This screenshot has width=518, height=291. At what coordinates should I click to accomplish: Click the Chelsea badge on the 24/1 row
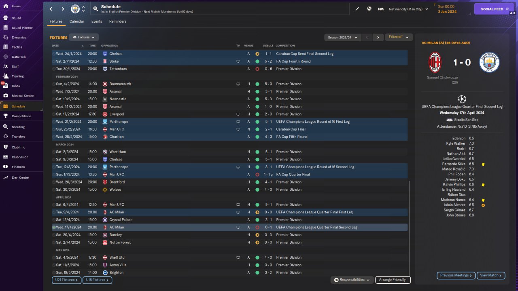(105, 54)
